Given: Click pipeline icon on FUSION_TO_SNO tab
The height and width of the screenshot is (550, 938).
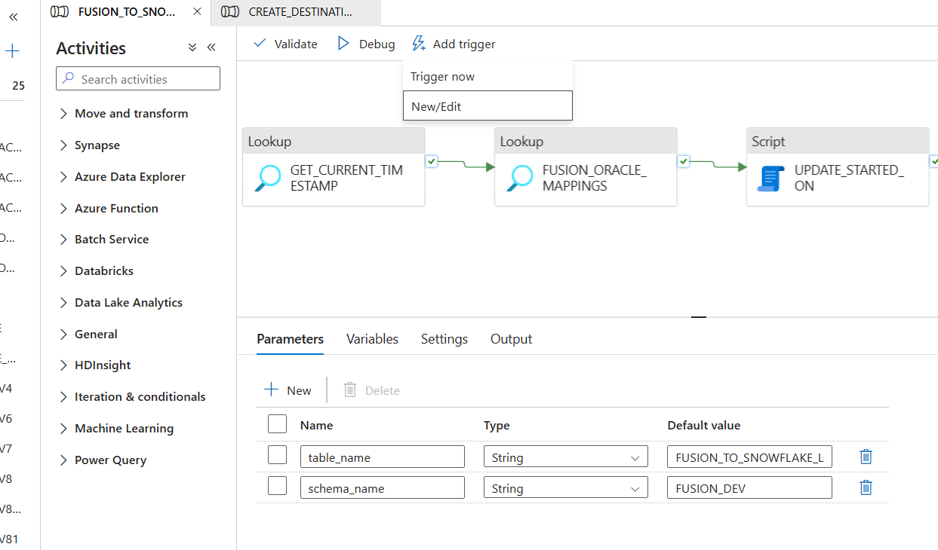Looking at the screenshot, I should coord(60,12).
